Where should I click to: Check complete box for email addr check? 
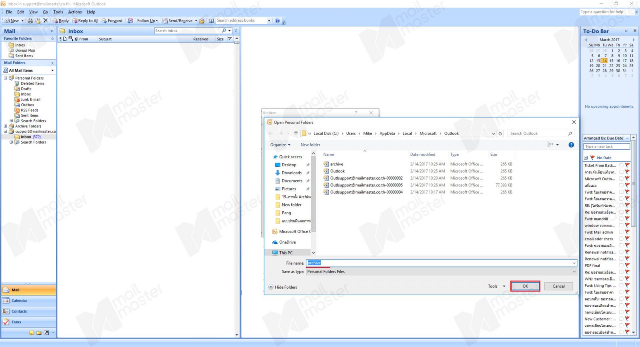click(x=621, y=239)
